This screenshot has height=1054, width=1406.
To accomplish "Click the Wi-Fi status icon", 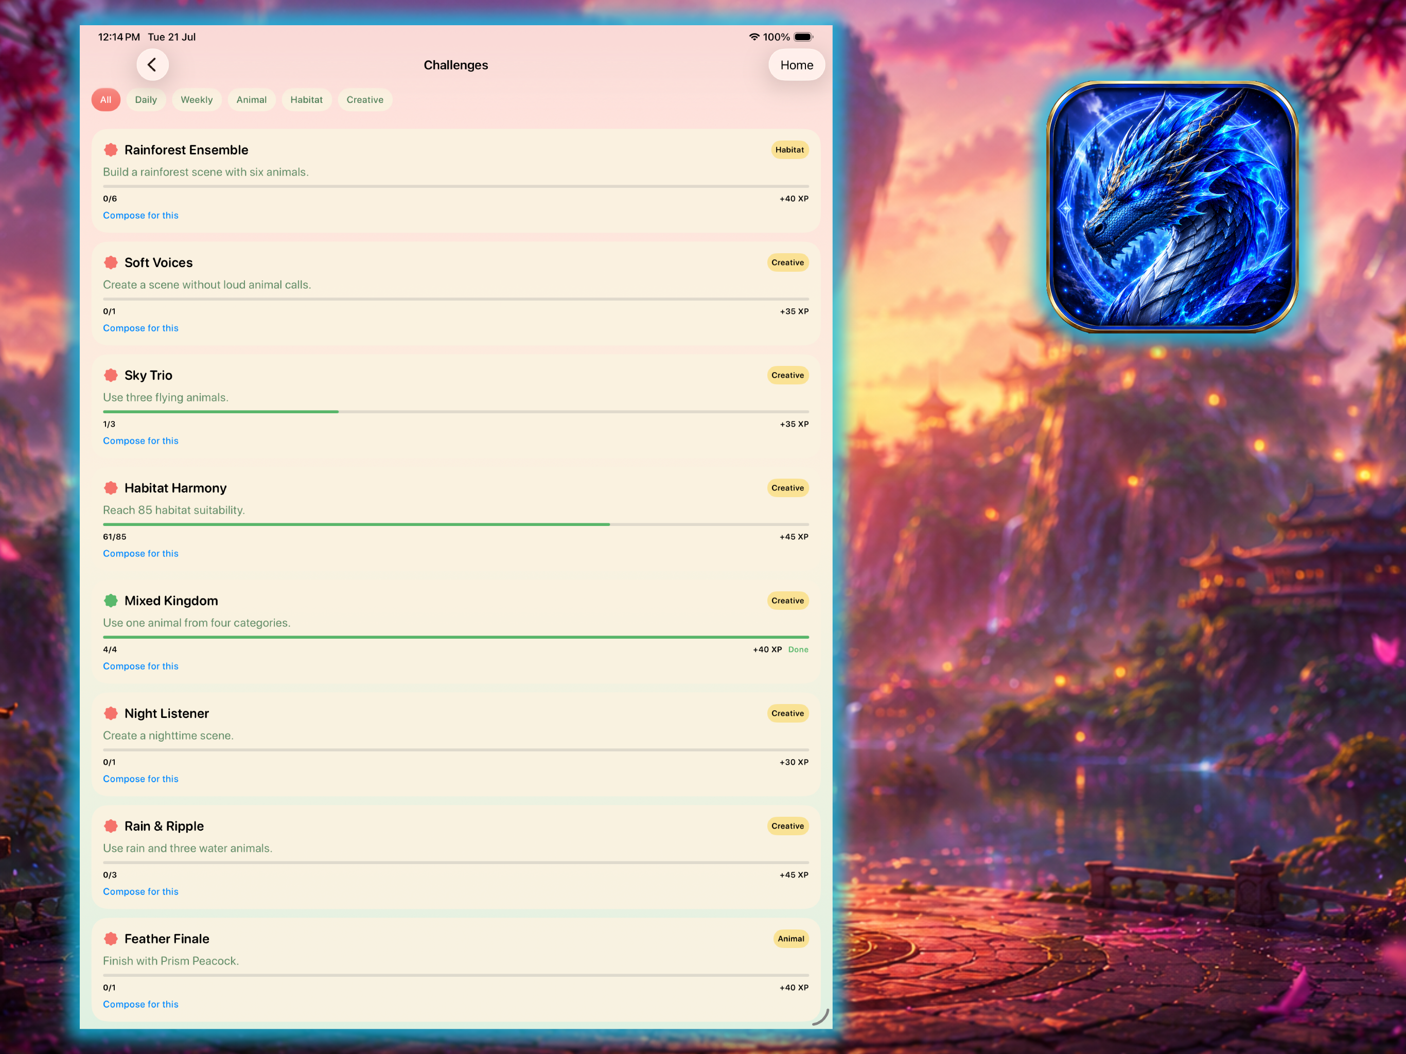I will pos(754,37).
